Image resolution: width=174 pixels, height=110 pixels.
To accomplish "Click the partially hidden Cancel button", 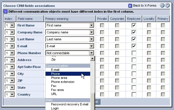I will click(98, 102).
